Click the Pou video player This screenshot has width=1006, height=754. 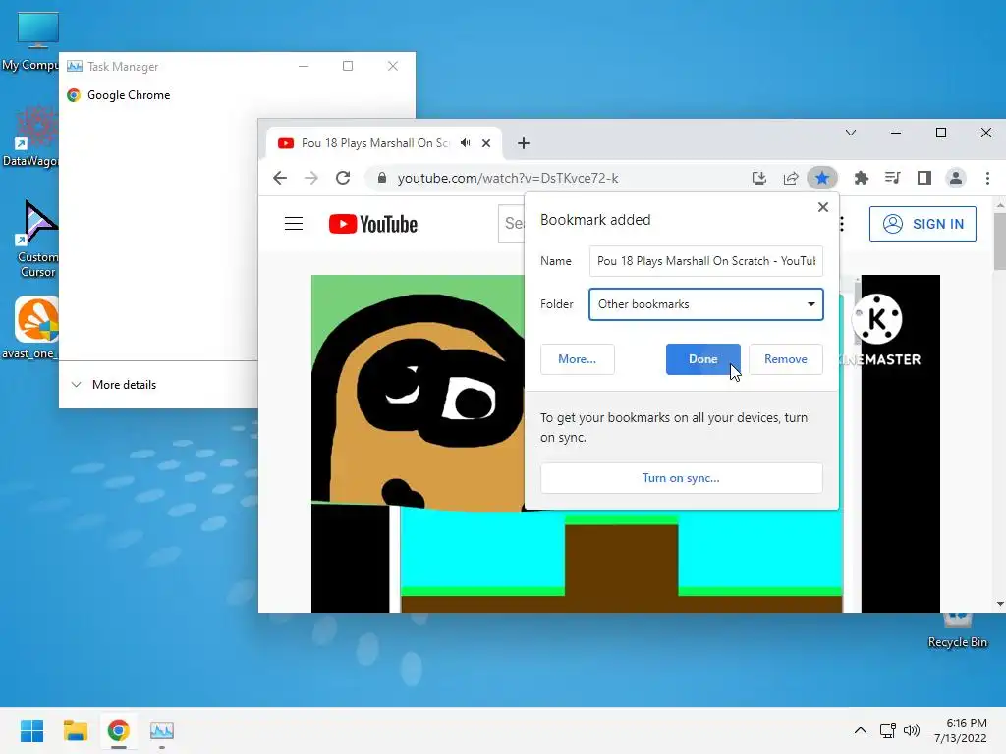pos(417,444)
